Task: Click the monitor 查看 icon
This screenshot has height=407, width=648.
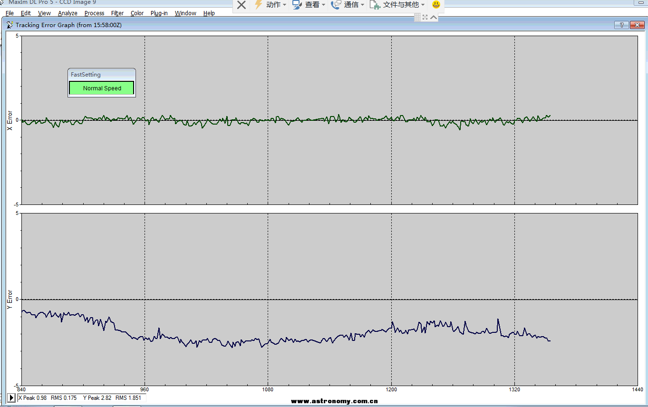Action: (297, 5)
